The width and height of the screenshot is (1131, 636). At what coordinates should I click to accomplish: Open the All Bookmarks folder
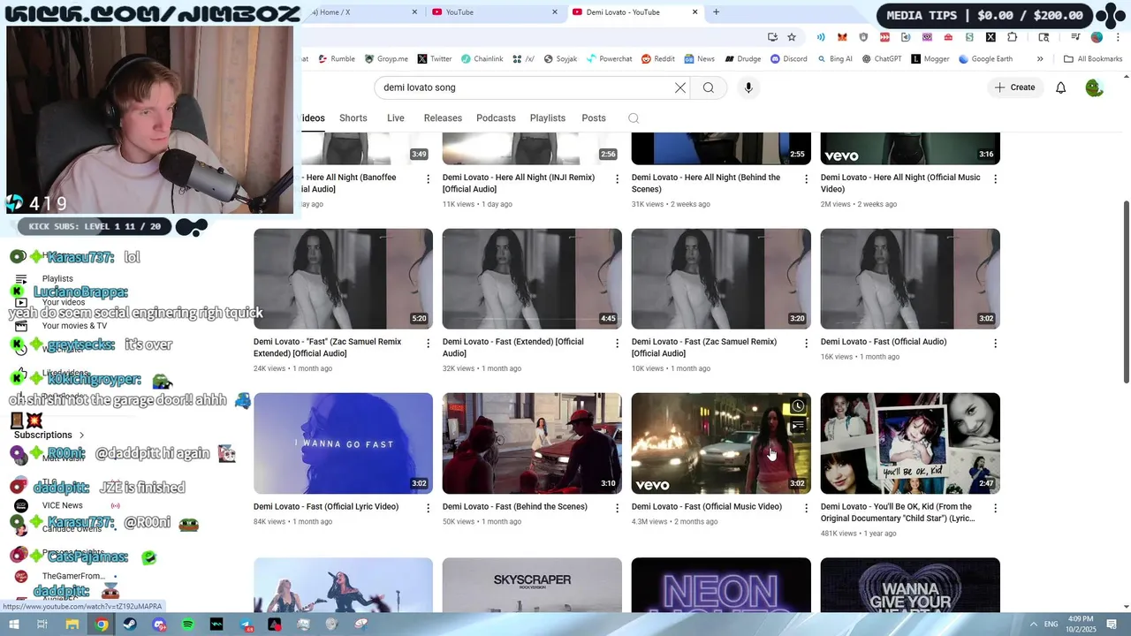pos(1093,59)
